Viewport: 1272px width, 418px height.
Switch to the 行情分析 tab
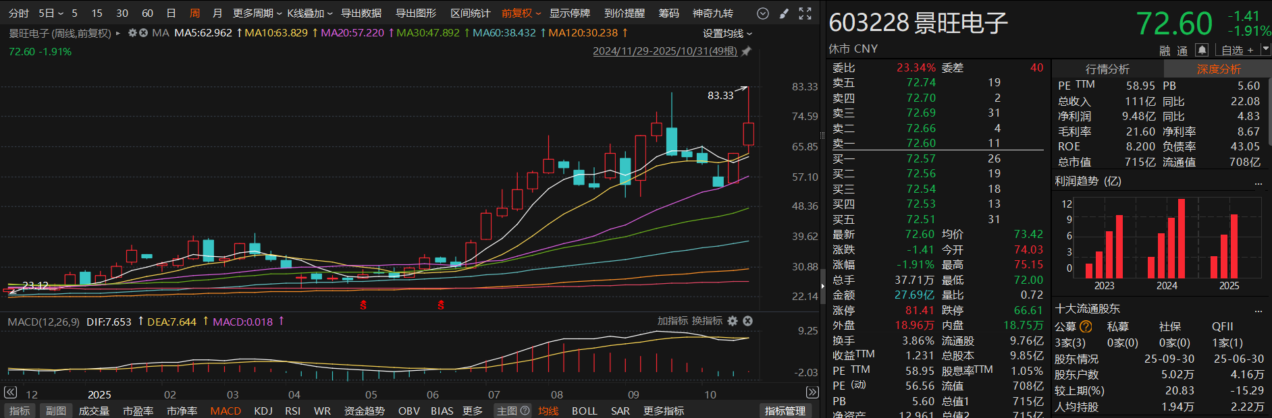coord(1107,69)
